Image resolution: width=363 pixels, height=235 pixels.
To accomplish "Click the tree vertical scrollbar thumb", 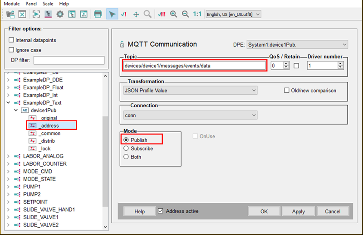I will [105, 161].
